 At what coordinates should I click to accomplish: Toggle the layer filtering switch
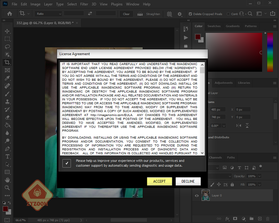[260, 167]
